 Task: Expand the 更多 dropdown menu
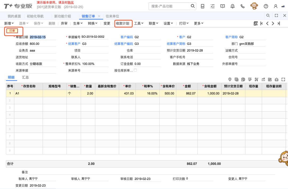click(198, 24)
